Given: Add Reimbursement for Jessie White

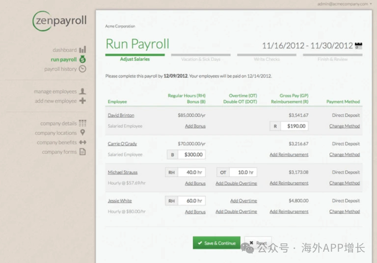Looking at the screenshot, I should pos(289,211).
